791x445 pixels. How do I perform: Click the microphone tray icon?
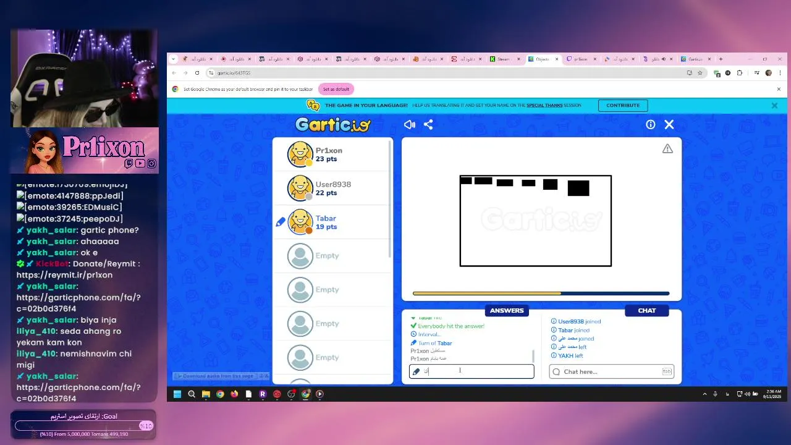coord(716,394)
